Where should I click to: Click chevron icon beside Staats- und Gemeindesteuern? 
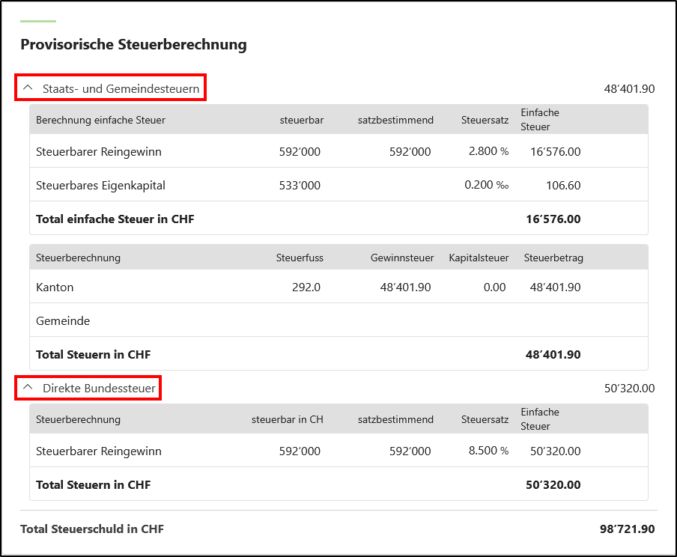[28, 88]
